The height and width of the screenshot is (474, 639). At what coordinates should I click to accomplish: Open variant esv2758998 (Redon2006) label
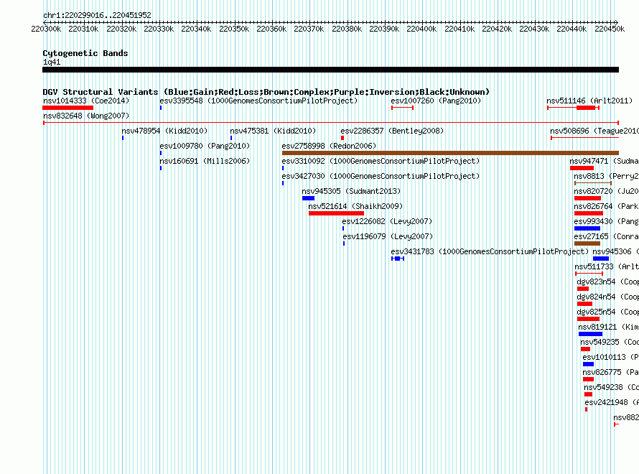point(329,146)
